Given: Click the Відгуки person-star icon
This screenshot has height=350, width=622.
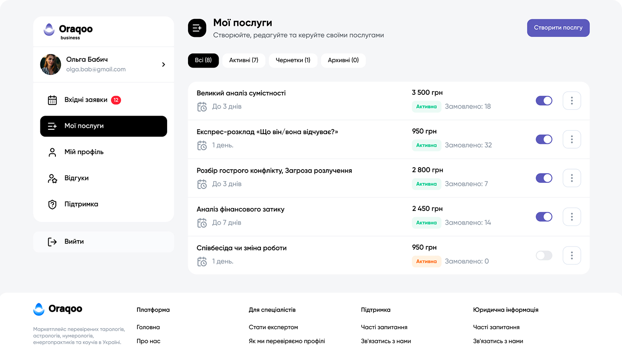Looking at the screenshot, I should [52, 178].
